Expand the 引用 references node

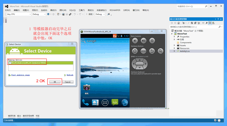(x=174, y=39)
